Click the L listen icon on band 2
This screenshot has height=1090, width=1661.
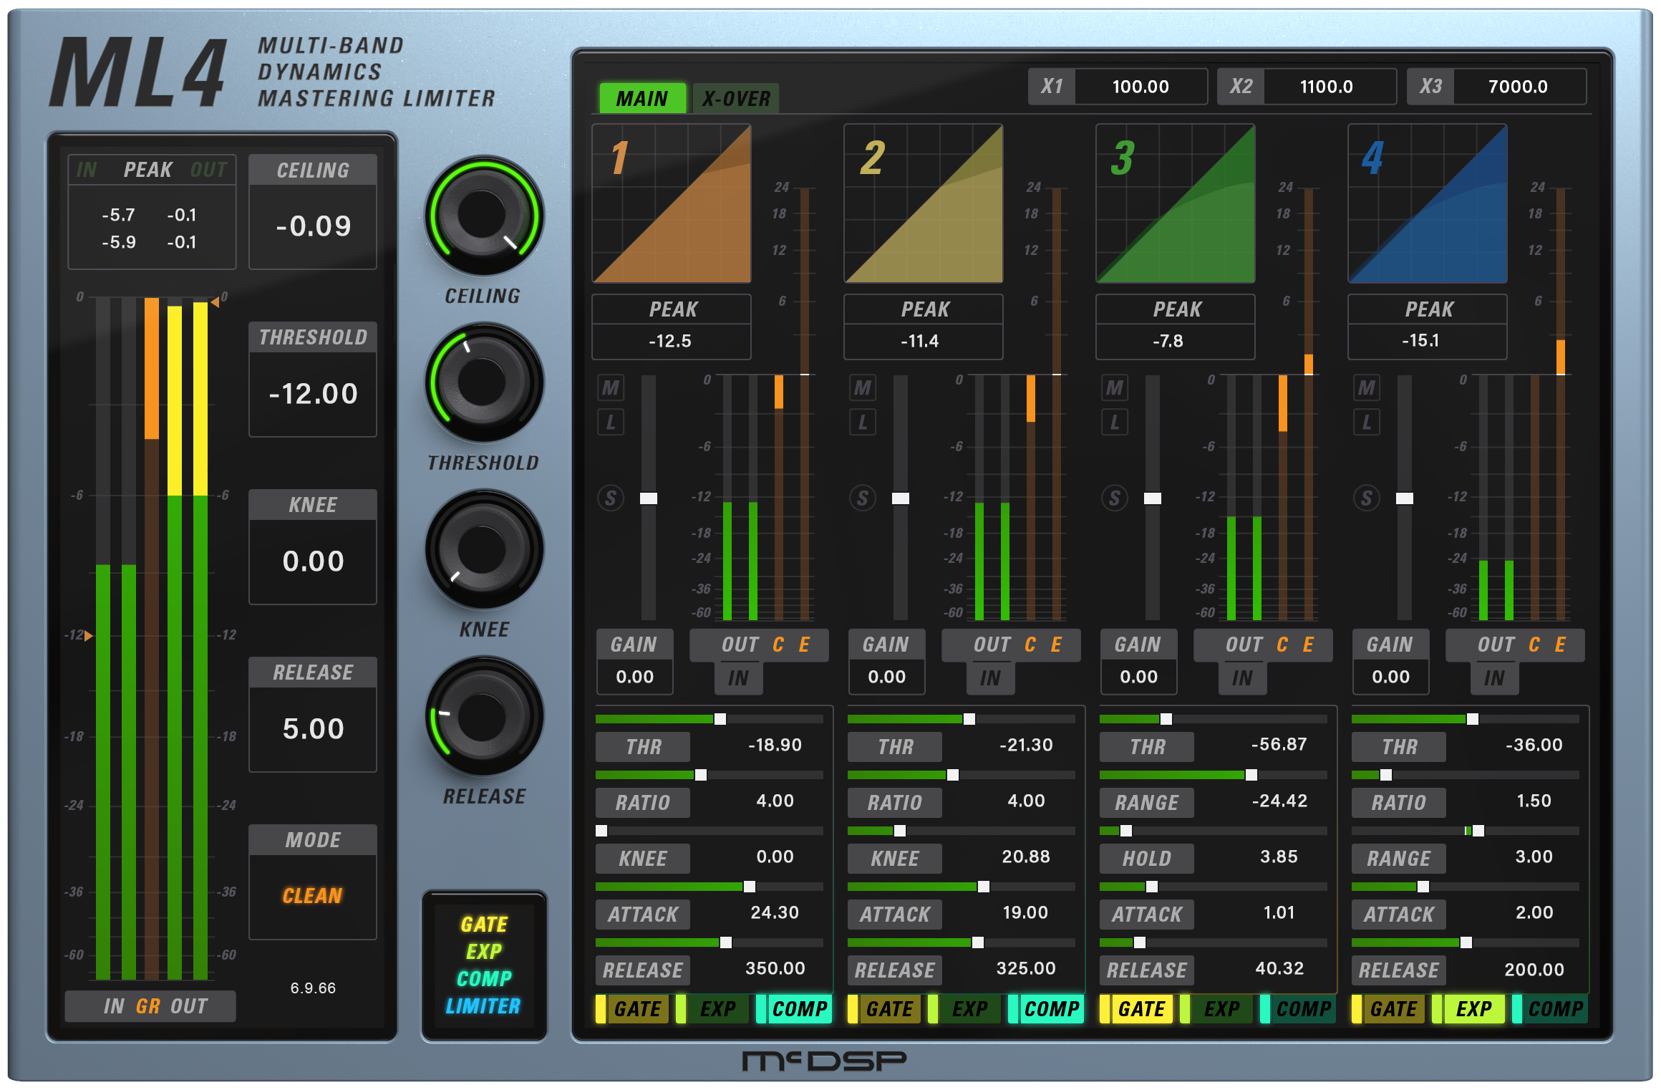pyautogui.click(x=863, y=423)
